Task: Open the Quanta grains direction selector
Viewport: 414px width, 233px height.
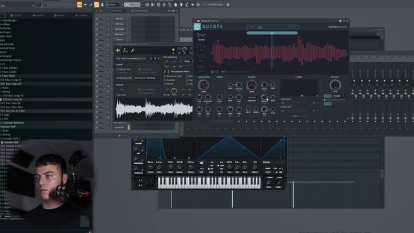Action: click(252, 98)
